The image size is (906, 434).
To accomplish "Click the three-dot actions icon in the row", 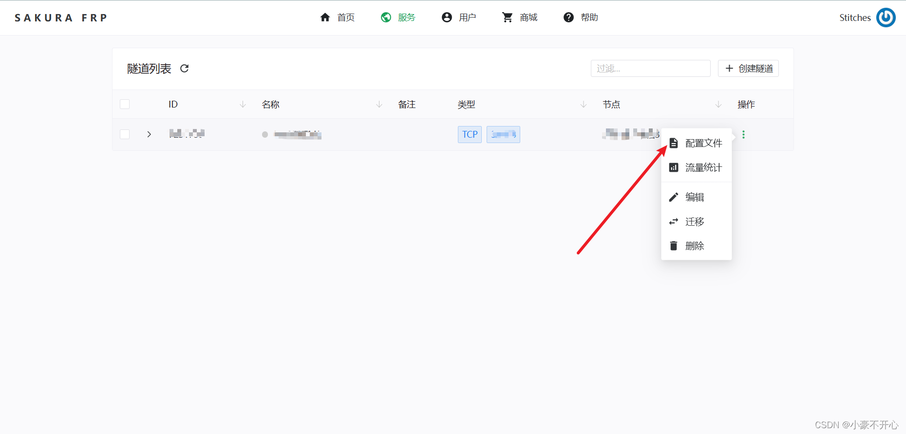I will 743,134.
